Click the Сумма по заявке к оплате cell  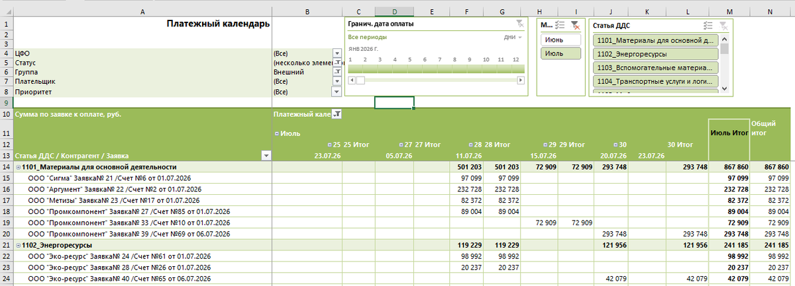143,114
